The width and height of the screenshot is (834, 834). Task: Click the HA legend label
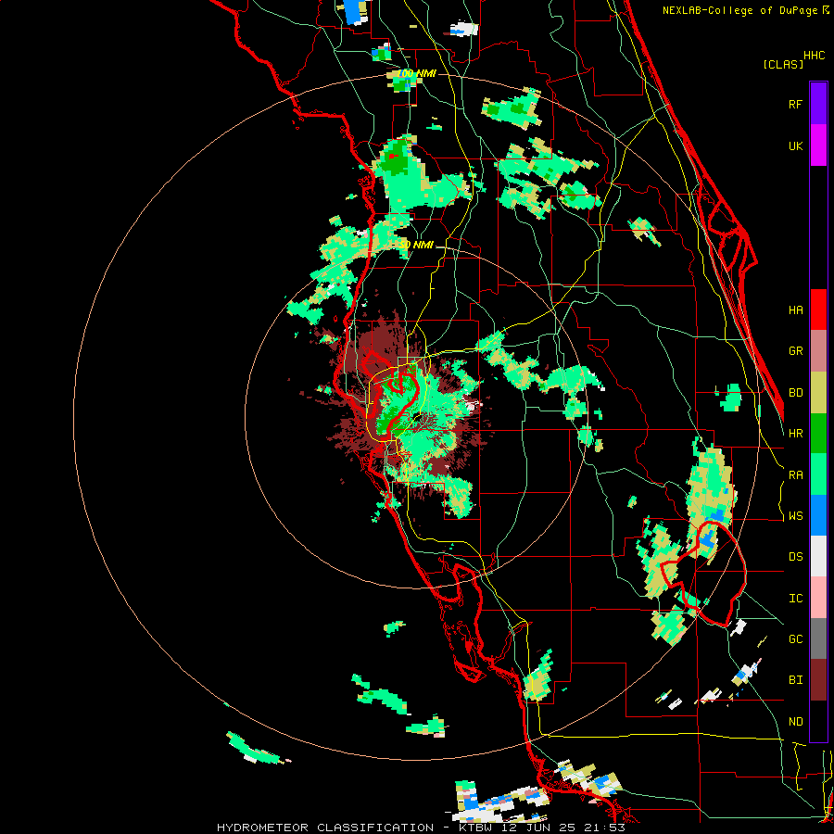coord(795,310)
